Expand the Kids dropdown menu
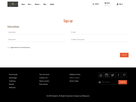The width and height of the screenshot is (136, 102). click(45, 4)
